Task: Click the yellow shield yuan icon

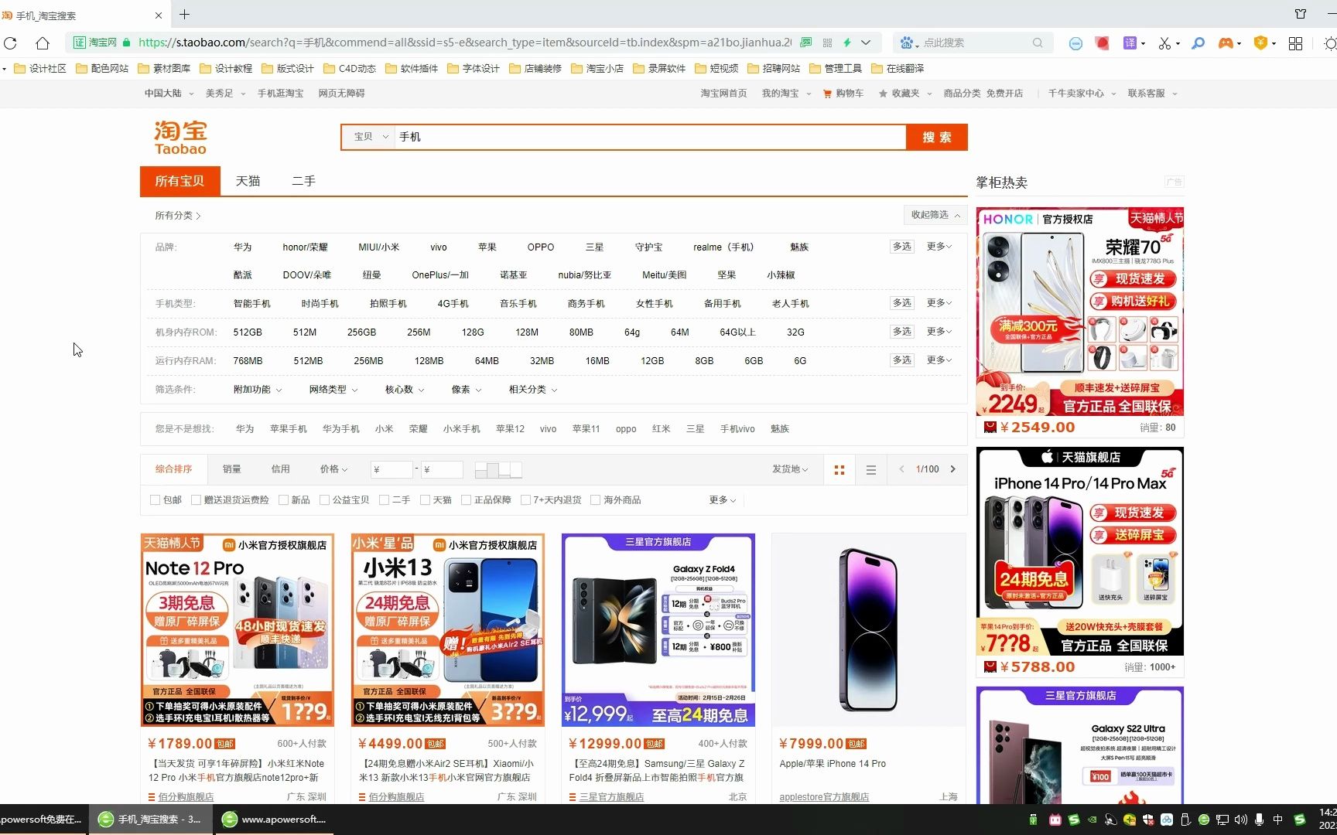Action: pyautogui.click(x=1260, y=43)
